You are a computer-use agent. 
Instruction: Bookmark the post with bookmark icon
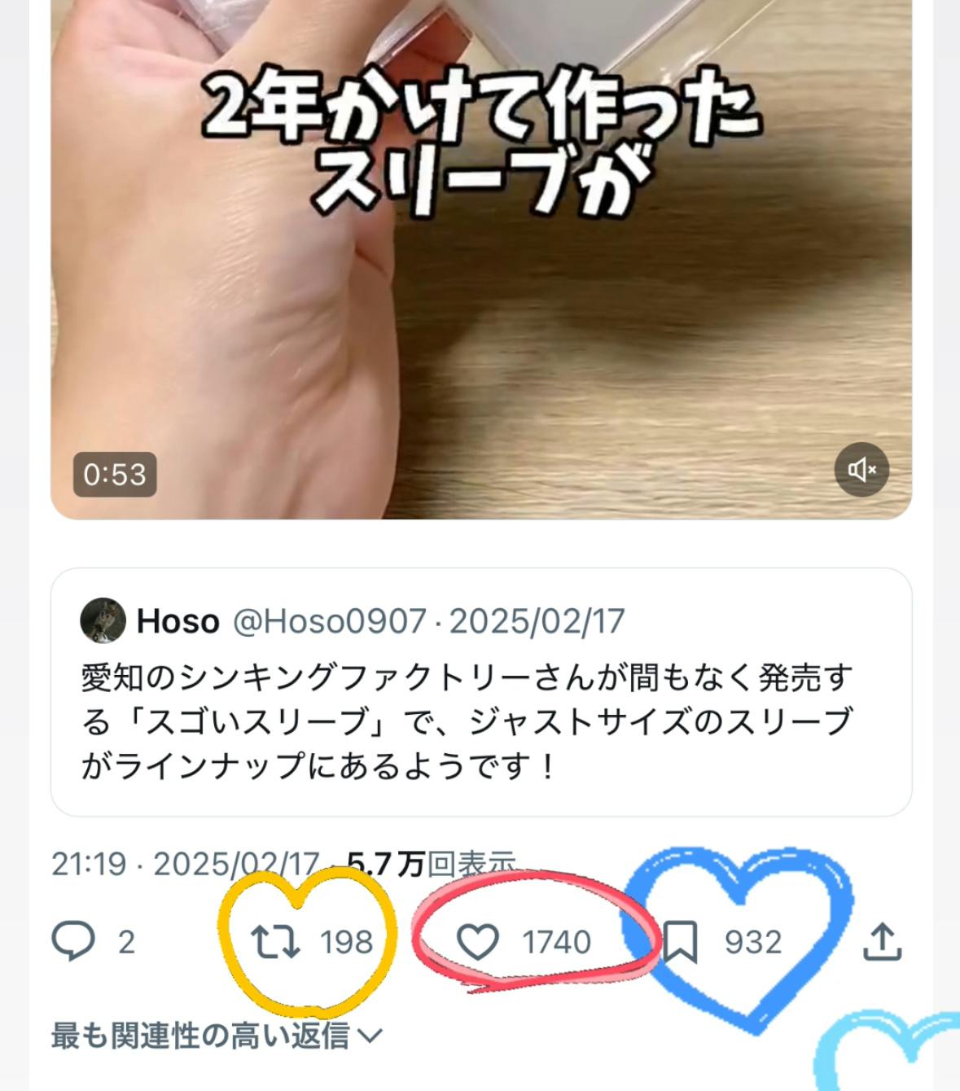coord(681,942)
